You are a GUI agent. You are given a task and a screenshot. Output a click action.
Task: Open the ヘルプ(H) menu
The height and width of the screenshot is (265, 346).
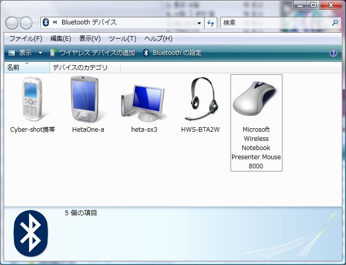coord(158,39)
